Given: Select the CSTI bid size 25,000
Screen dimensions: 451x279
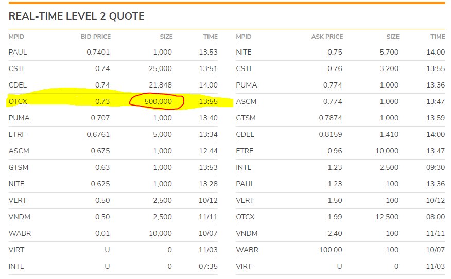Looking at the screenshot, I should tap(160, 69).
